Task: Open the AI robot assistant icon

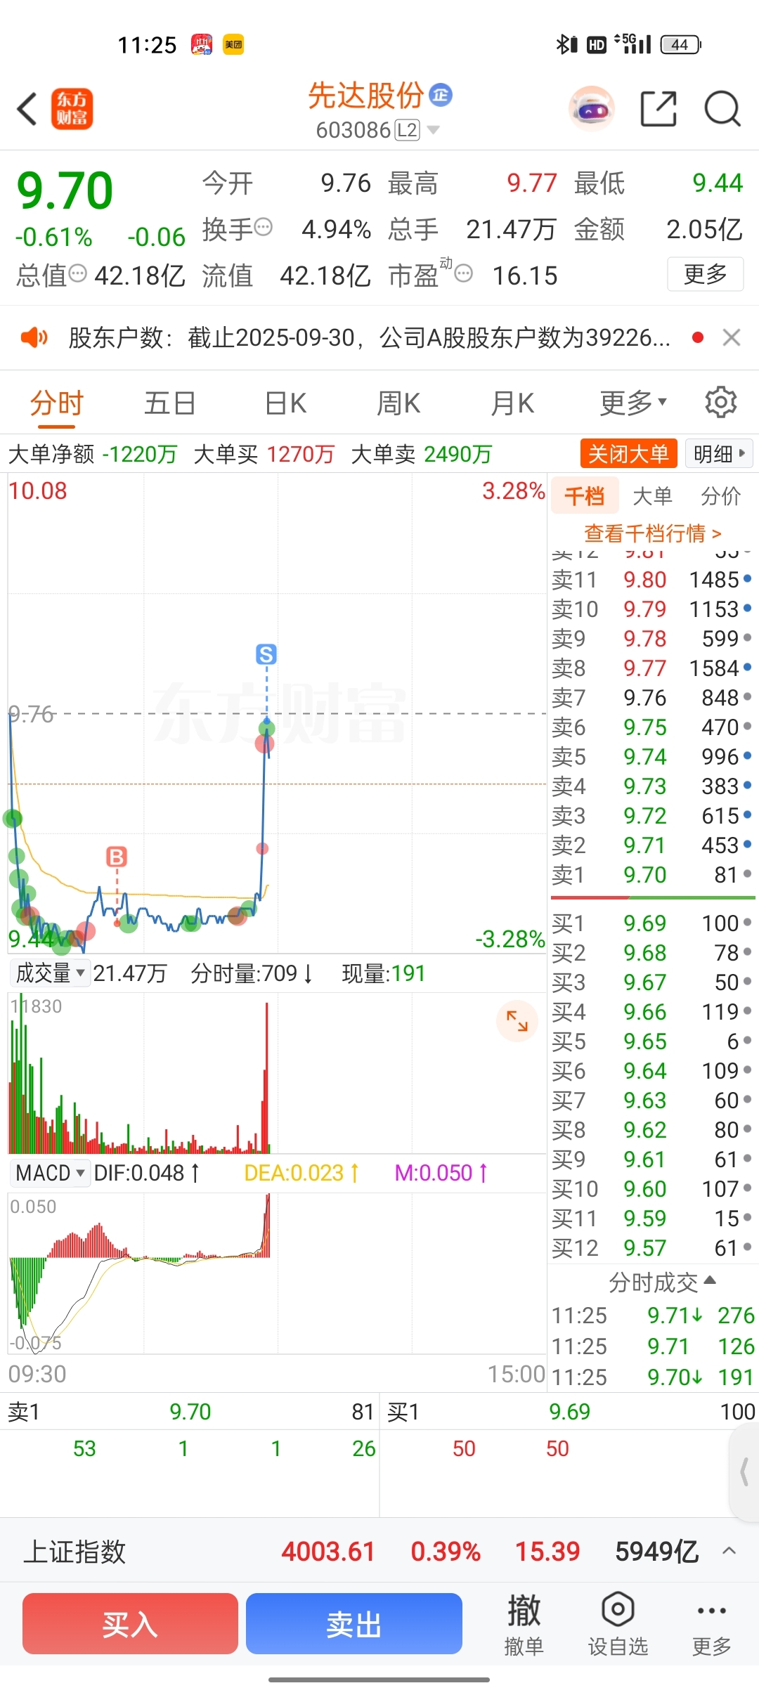Action: coord(591,109)
